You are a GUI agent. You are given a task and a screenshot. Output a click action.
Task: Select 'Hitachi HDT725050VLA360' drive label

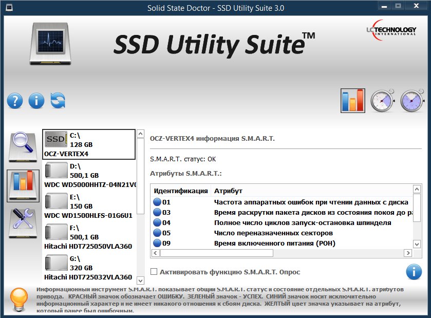(x=88, y=246)
